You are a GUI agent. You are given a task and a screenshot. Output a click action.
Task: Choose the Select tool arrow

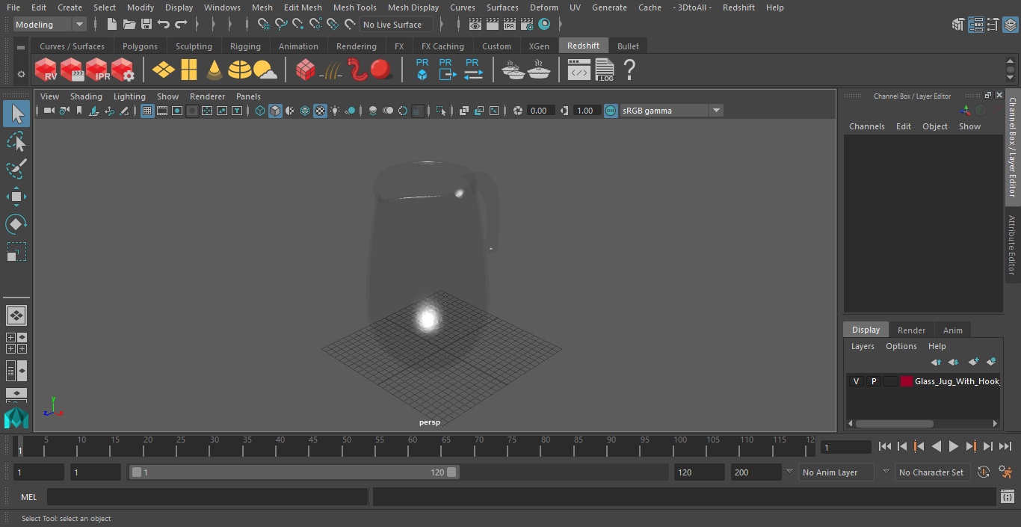pos(16,114)
